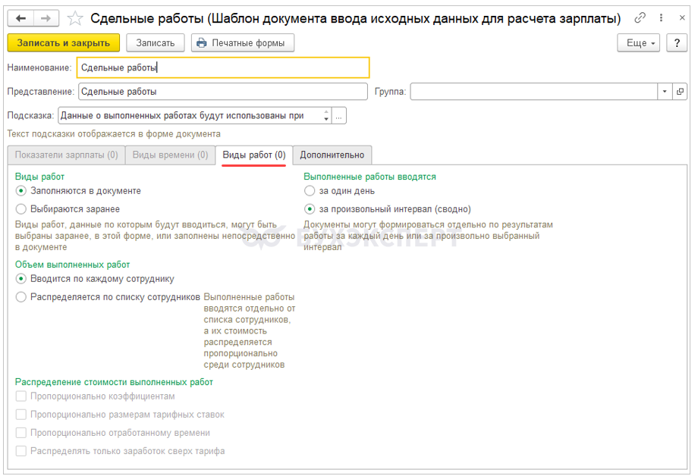
Task: Click into the Группа field
Action: (533, 92)
